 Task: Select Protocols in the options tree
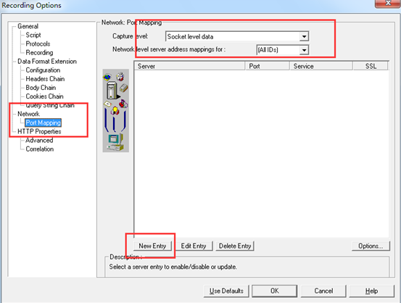click(38, 43)
